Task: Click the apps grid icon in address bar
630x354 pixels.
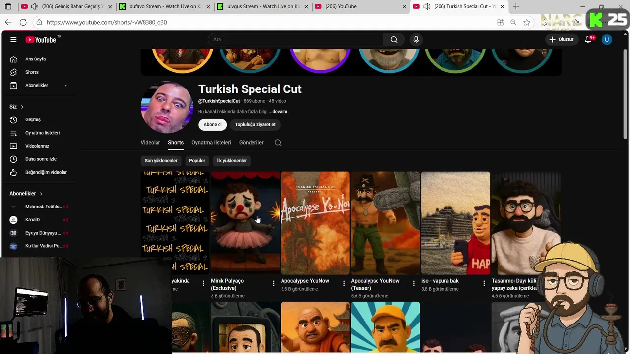Action: [x=500, y=22]
